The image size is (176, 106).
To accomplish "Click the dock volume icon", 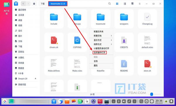I will [x=124, y=101].
